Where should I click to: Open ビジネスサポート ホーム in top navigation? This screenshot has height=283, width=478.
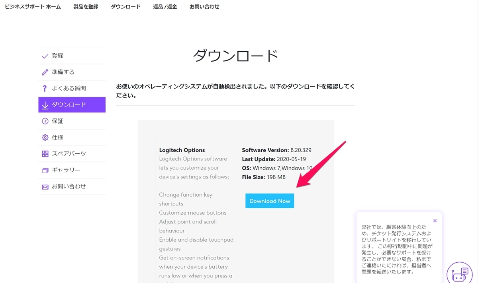pos(33,7)
